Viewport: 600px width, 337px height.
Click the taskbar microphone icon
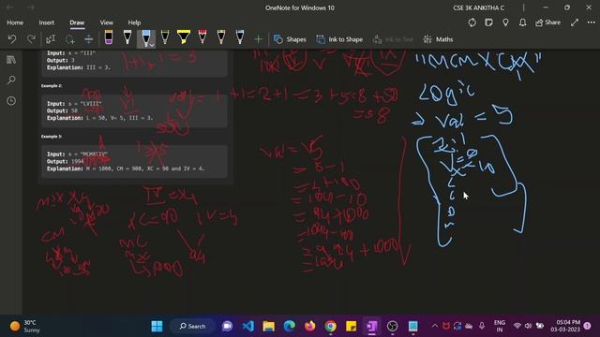(482, 326)
